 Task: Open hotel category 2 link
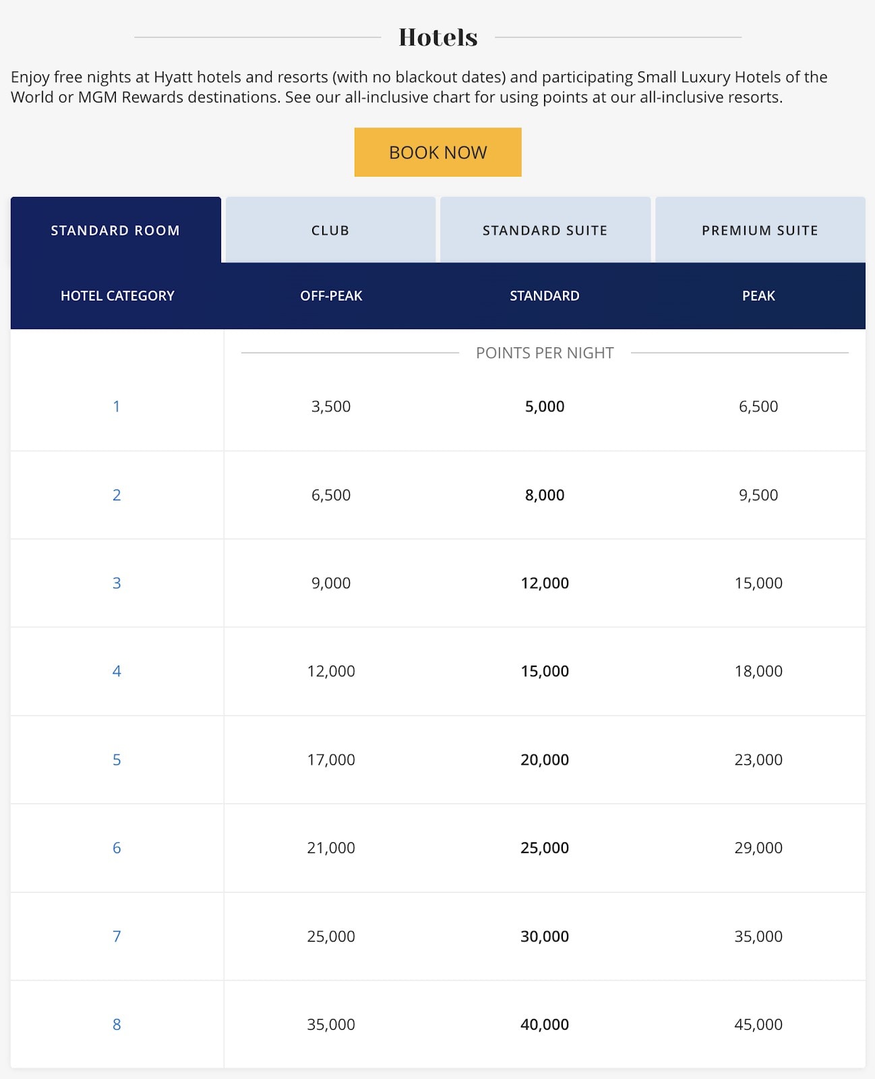(117, 495)
